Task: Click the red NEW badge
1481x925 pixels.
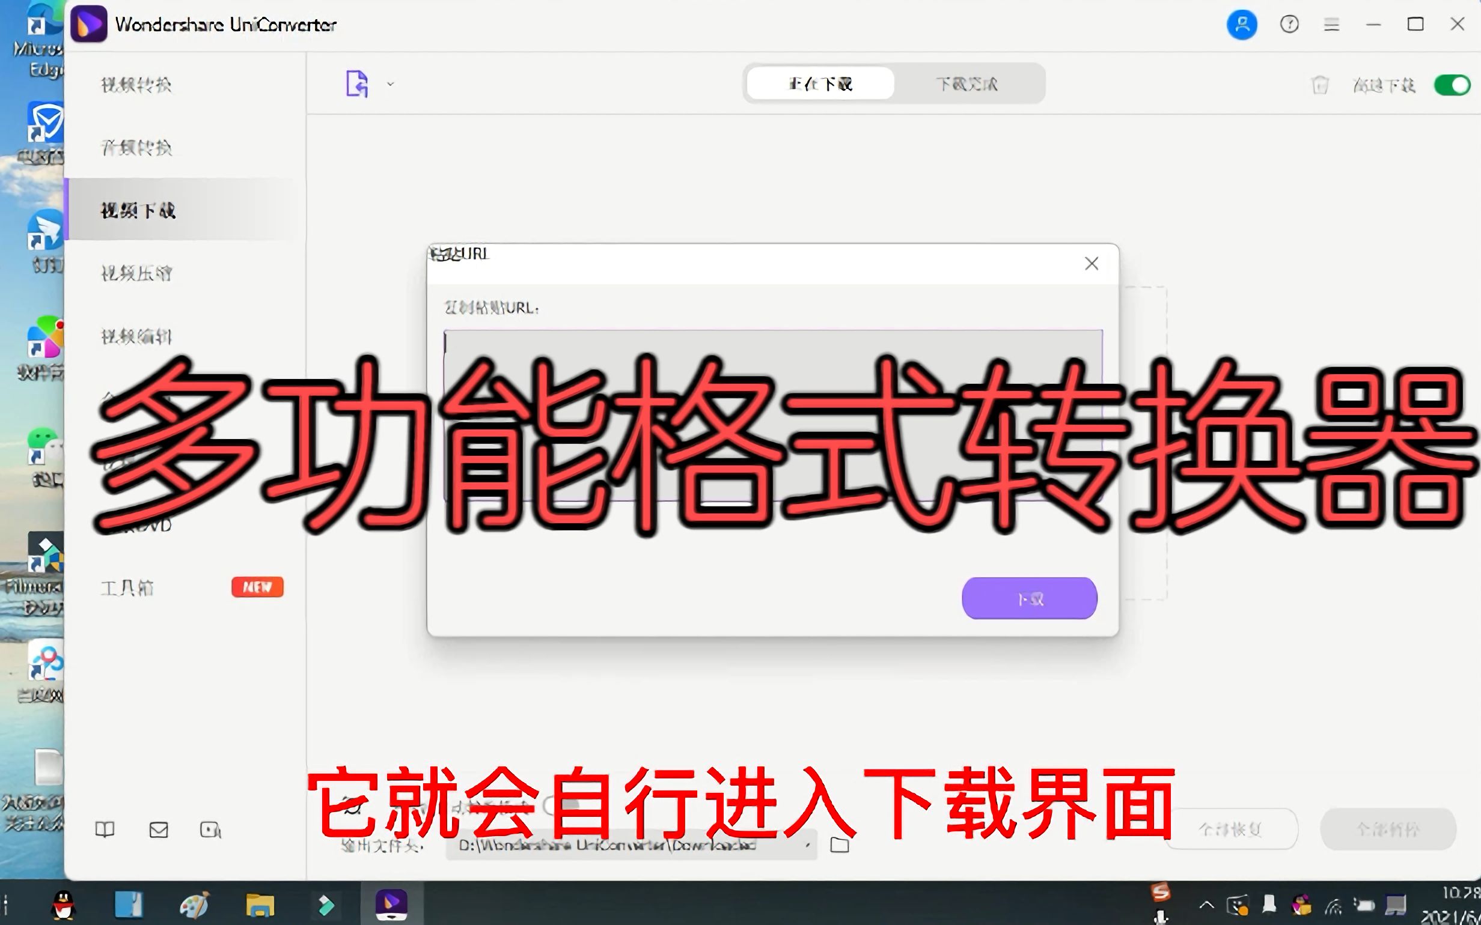Action: tap(257, 587)
